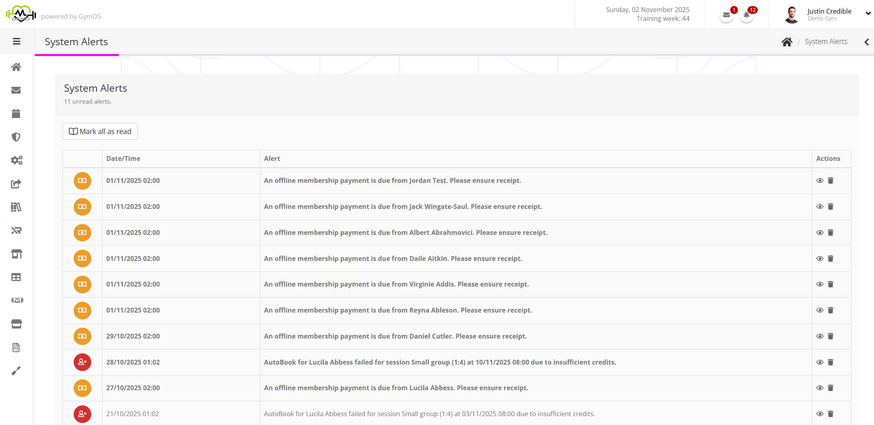Open the shield icon in the sidebar
Screen dimensions: 874x425
coord(16,137)
